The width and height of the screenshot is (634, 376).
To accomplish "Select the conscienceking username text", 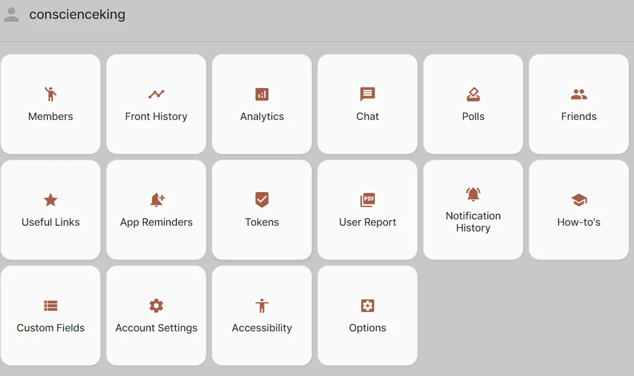I will [x=77, y=14].
